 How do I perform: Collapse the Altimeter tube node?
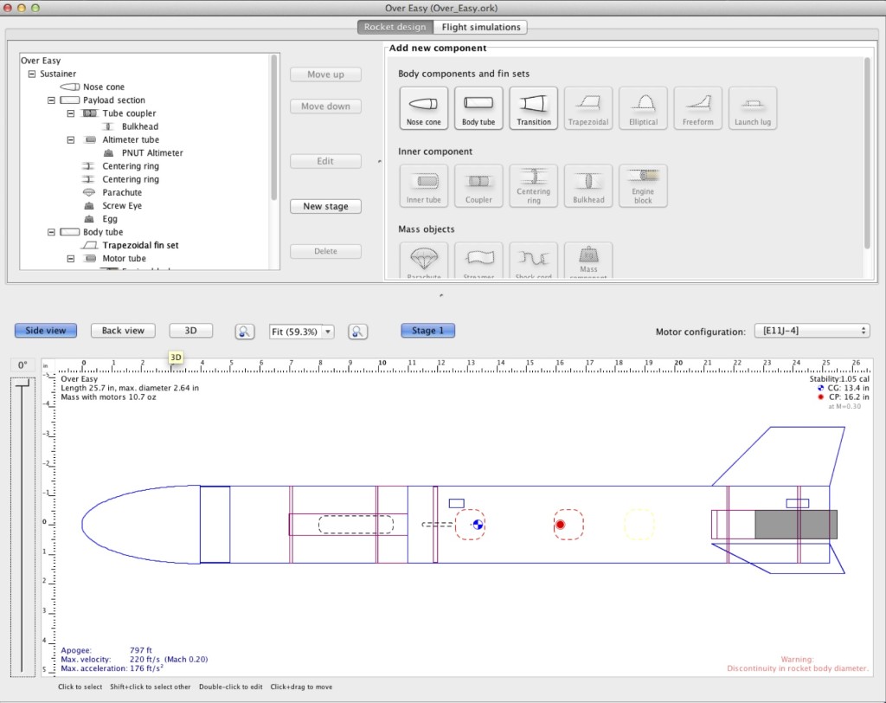[x=71, y=139]
